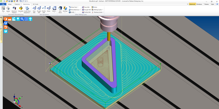Viewport: 219px width, 109px height.
Task: Click the orange cube view icon in viewport toolbar
Action: coord(6,19)
